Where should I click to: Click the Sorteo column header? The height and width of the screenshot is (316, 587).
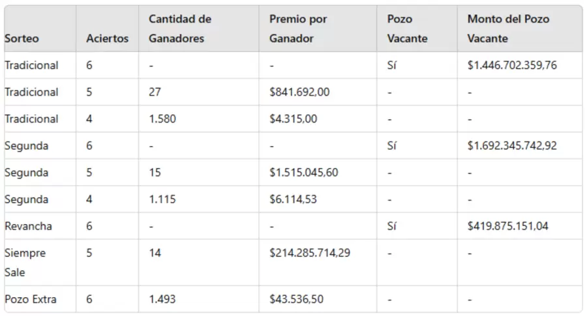pos(22,38)
